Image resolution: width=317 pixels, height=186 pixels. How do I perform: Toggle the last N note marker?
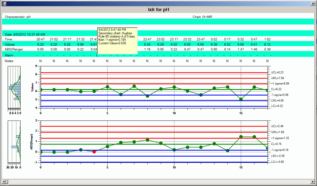(x=267, y=61)
